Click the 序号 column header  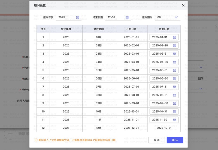tap(43, 29)
